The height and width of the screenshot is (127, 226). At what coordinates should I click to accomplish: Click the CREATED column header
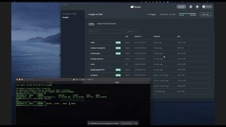157,37
